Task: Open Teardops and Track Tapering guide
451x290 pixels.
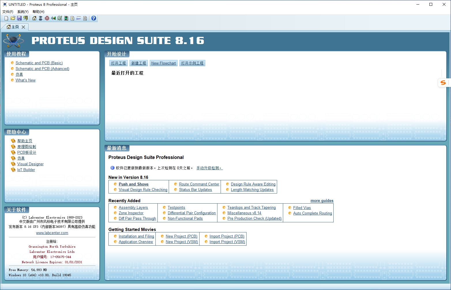Action: 251,208
